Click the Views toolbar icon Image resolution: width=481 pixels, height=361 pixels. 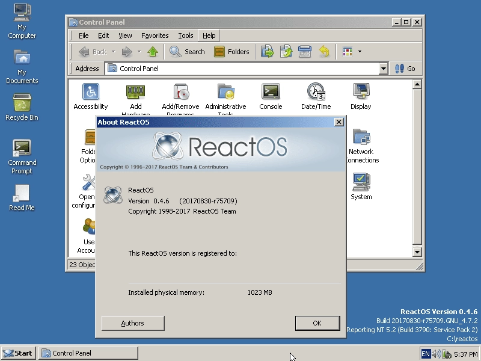pos(348,52)
